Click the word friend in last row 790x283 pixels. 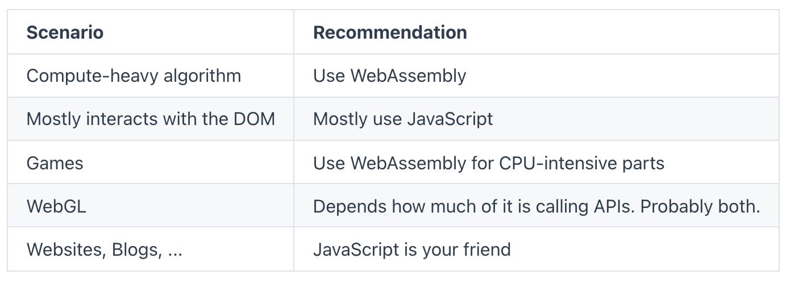485,249
